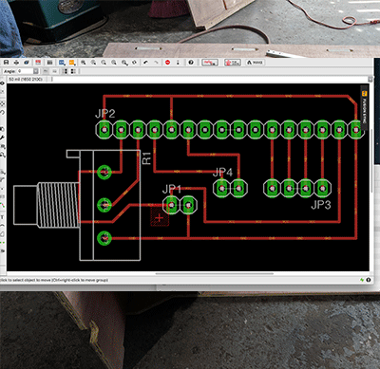The width and height of the screenshot is (380, 369).
Task: Click the first group-alignment icon in parameter bar
Action: pos(66,71)
